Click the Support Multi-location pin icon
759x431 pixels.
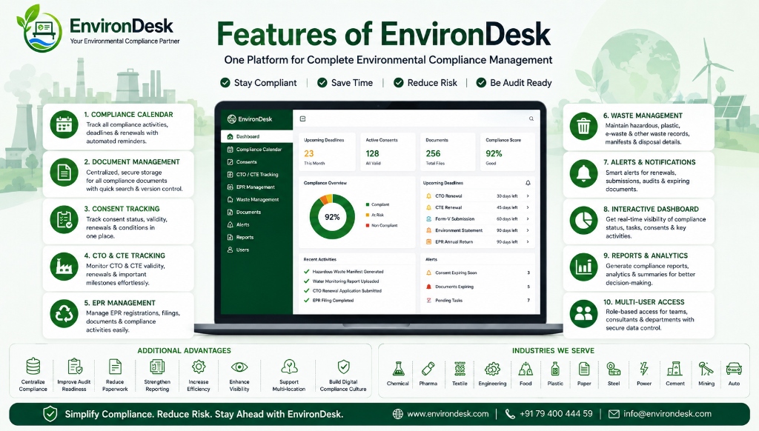[x=289, y=366]
